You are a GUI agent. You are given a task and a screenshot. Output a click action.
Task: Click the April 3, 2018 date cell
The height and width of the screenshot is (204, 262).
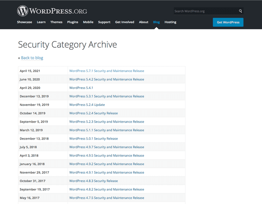pos(43,155)
